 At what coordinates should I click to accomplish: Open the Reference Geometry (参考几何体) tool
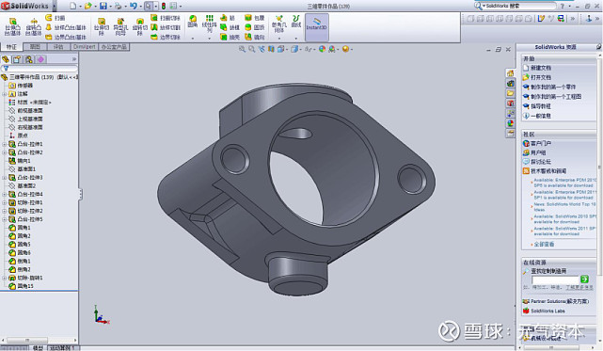coord(279,24)
